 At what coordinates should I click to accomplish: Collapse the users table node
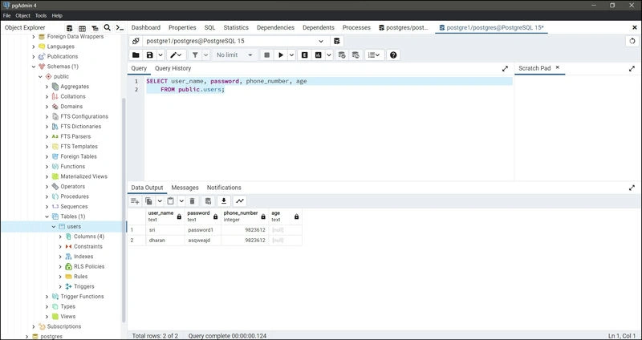click(54, 226)
